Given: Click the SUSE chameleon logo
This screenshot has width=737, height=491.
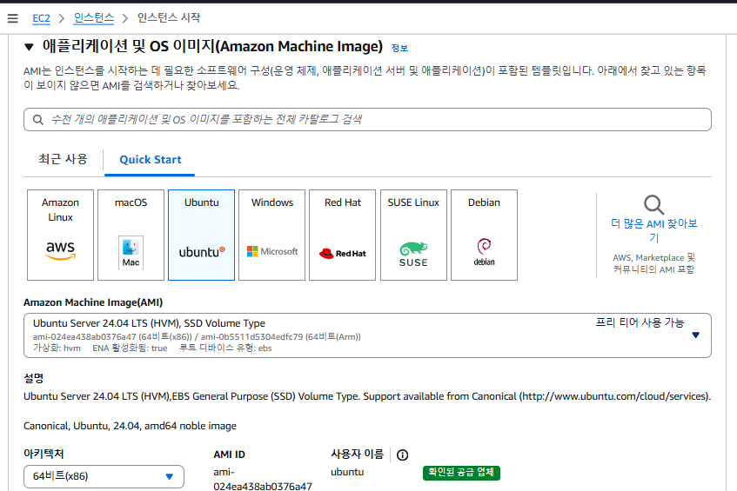Looking at the screenshot, I should pyautogui.click(x=413, y=255).
